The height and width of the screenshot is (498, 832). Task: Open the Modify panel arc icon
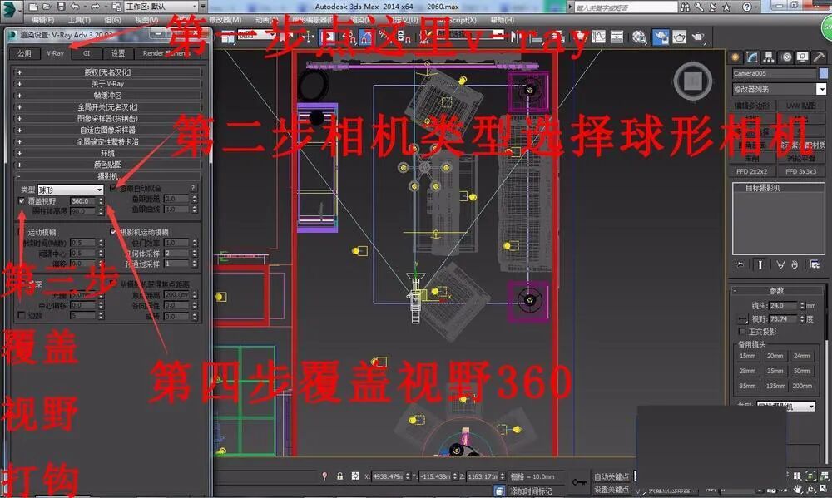coord(752,57)
